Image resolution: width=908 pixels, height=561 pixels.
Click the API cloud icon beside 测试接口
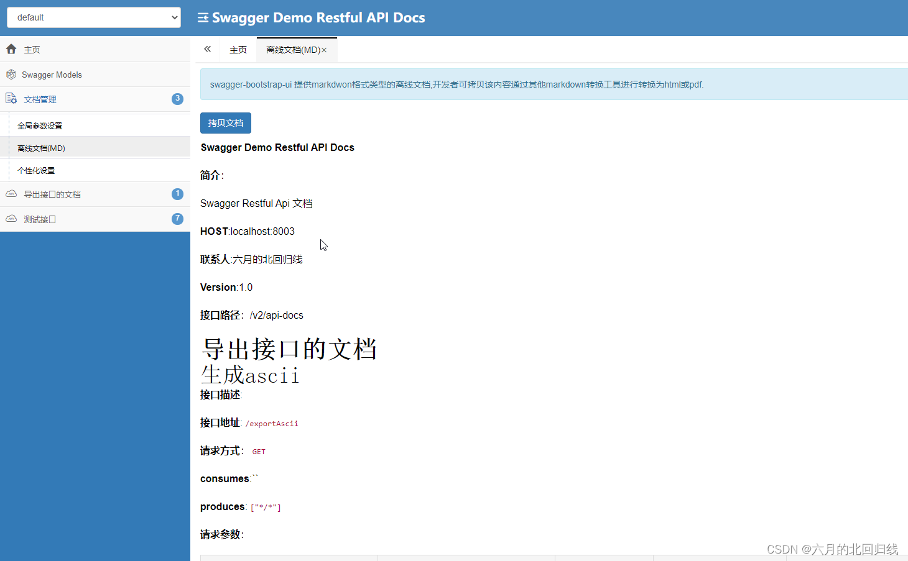tap(11, 219)
